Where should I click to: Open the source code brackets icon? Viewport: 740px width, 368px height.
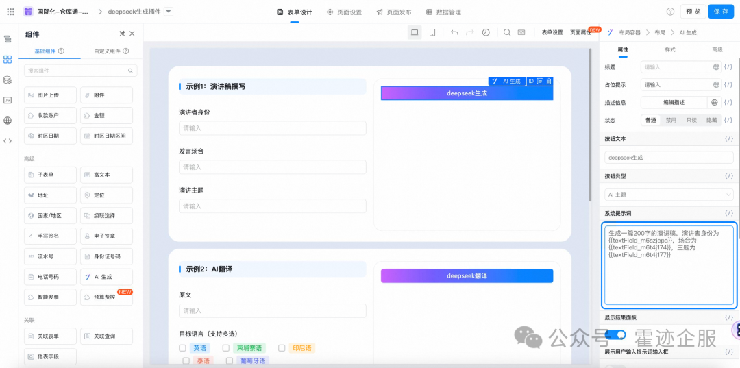(8, 140)
